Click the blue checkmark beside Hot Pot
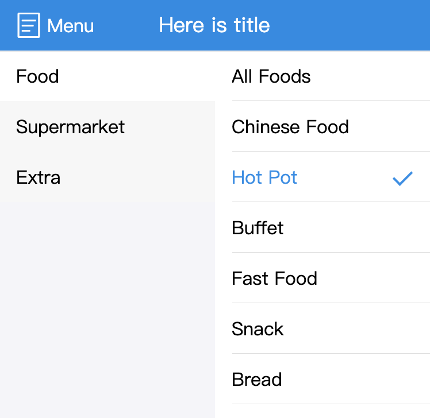Image resolution: width=430 pixels, height=418 pixels. pyautogui.click(x=402, y=178)
